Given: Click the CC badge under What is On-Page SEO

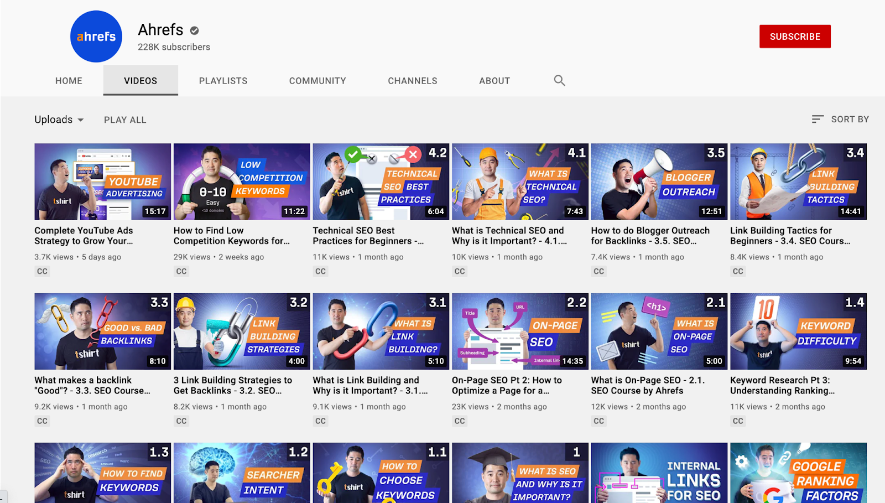Looking at the screenshot, I should pyautogui.click(x=599, y=421).
